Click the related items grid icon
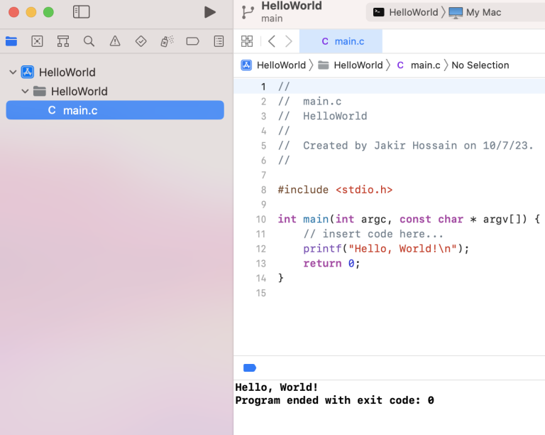The height and width of the screenshot is (435, 545). [x=247, y=41]
